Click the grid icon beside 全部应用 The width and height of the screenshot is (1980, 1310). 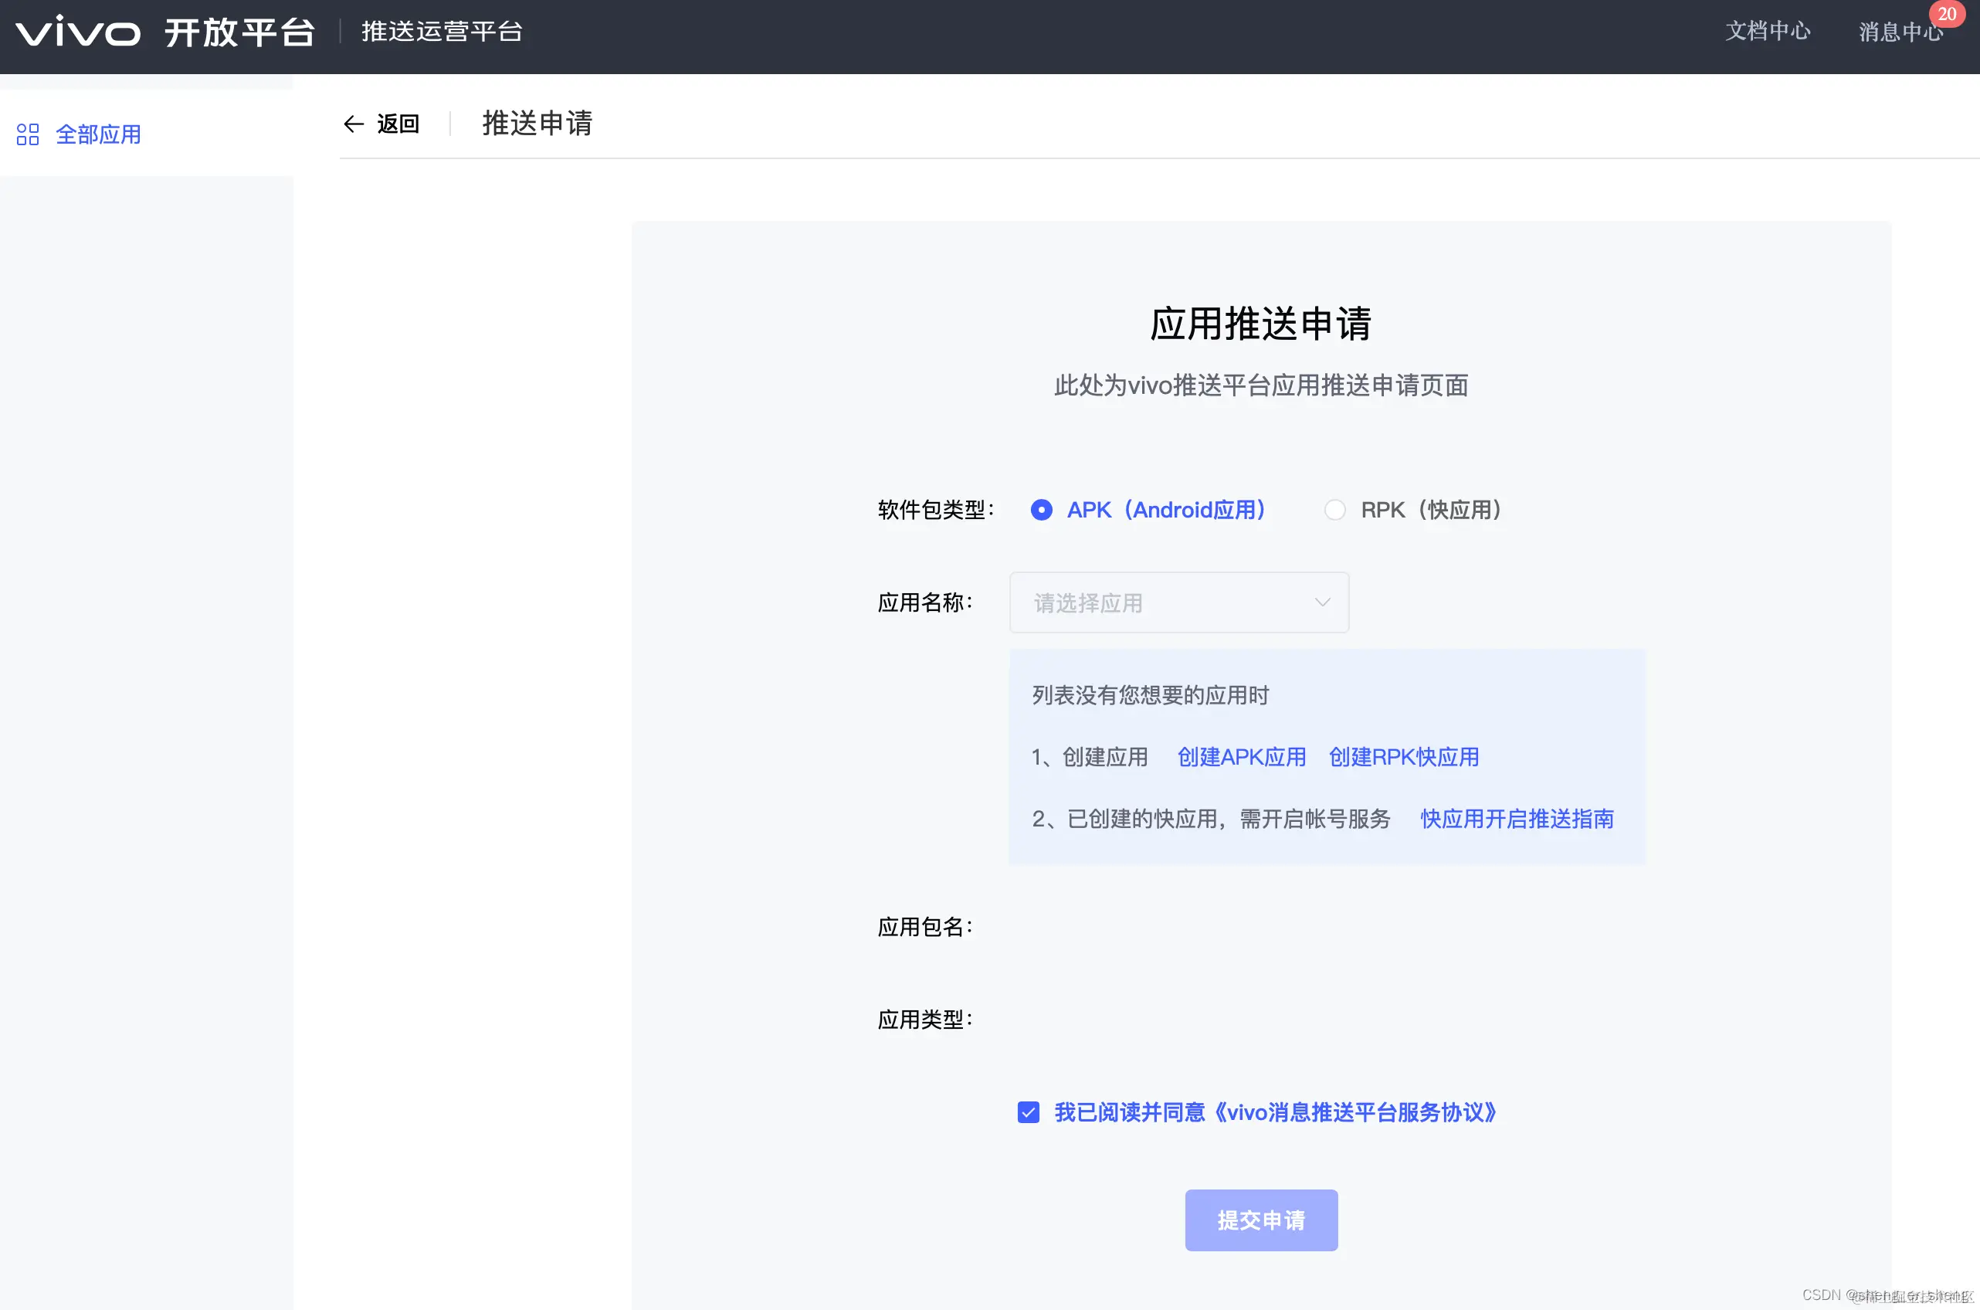[x=28, y=134]
